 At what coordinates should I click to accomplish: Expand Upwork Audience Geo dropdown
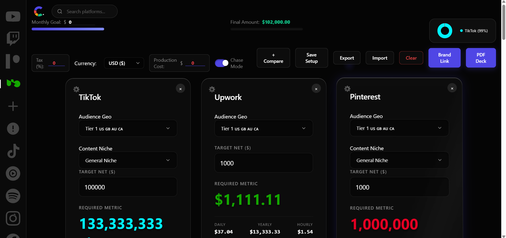264,128
